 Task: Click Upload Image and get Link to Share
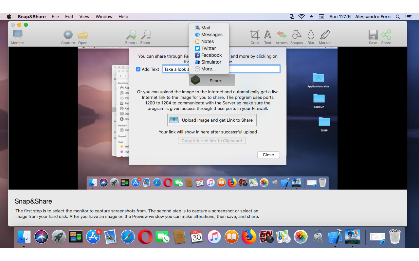coord(212,120)
